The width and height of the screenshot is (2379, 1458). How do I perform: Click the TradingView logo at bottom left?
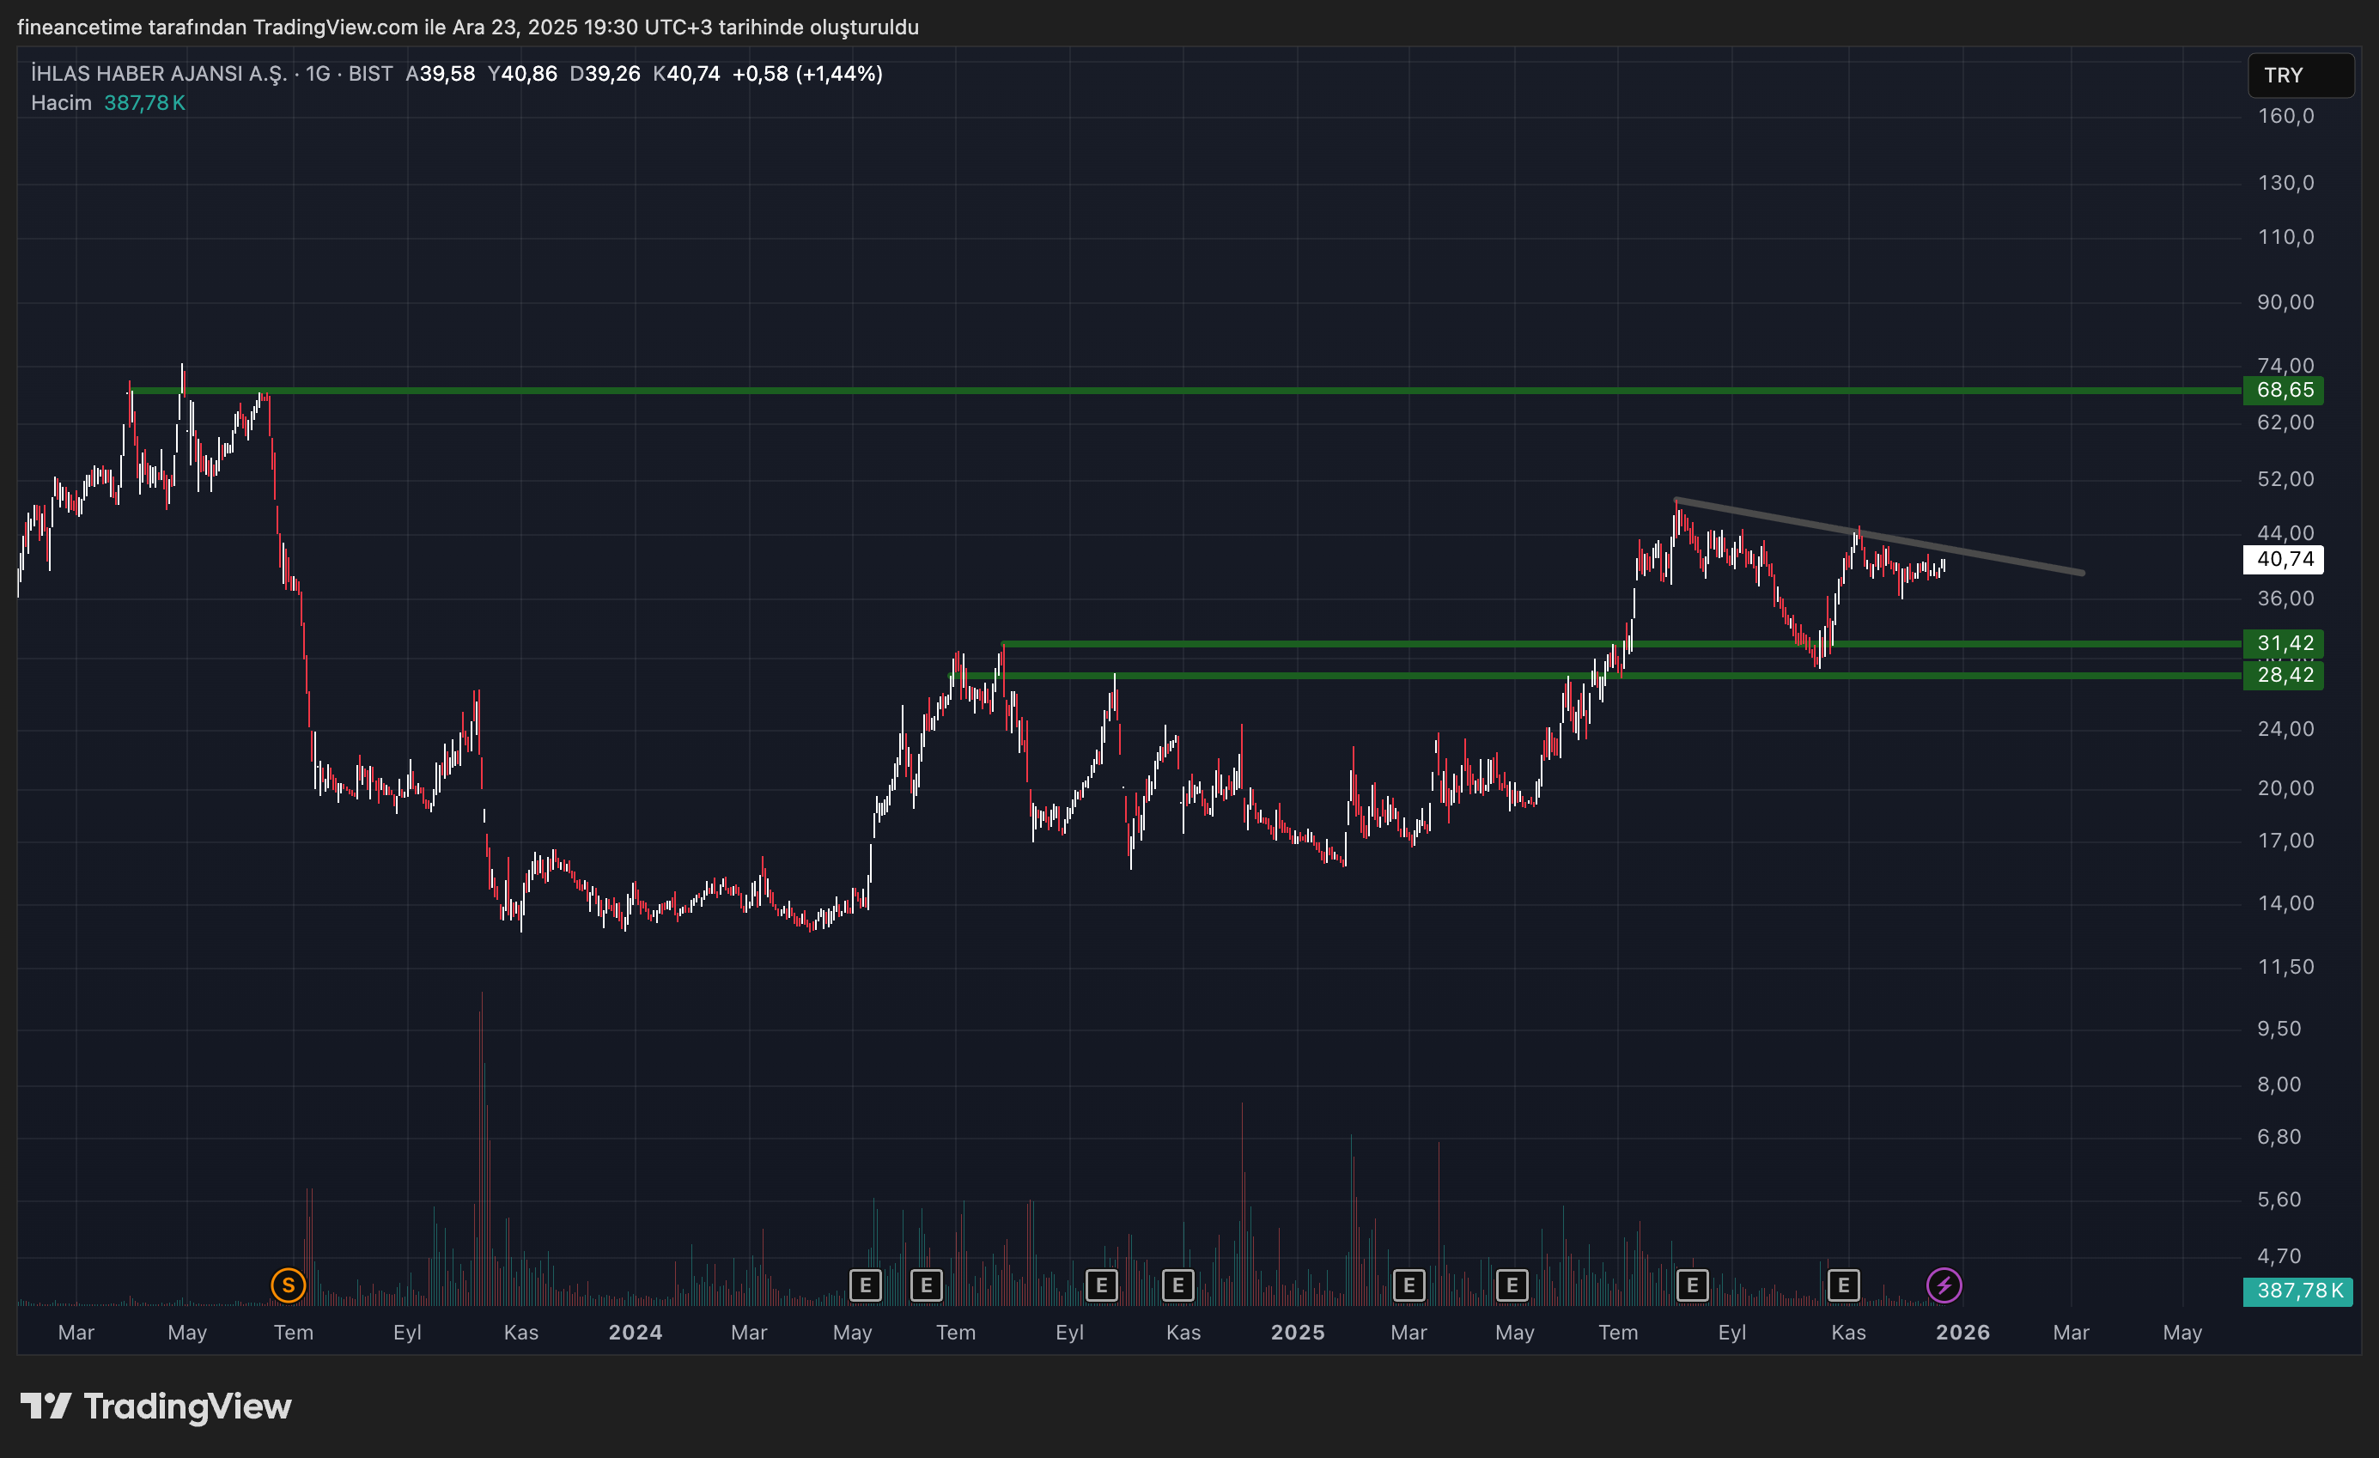pos(156,1406)
